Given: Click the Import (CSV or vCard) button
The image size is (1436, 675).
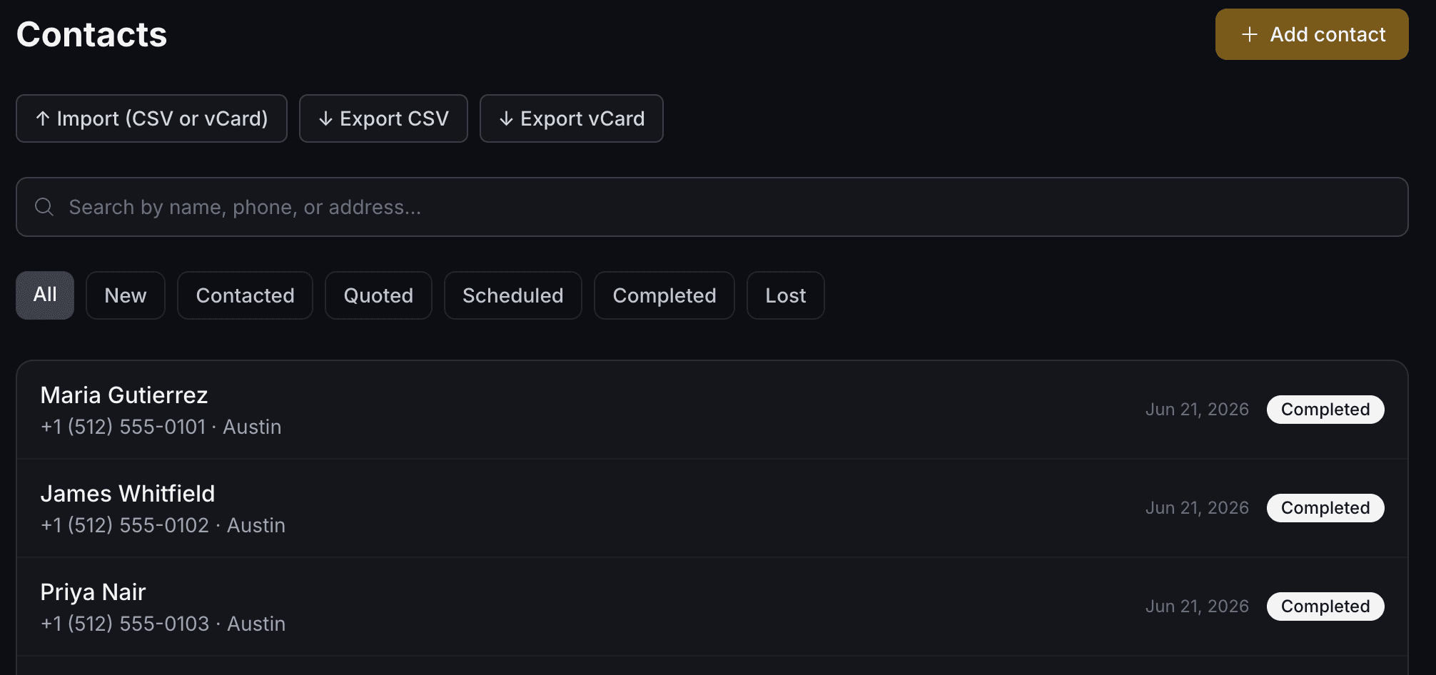Looking at the screenshot, I should [151, 118].
